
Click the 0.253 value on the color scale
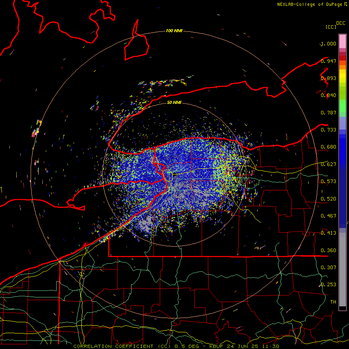(x=328, y=285)
